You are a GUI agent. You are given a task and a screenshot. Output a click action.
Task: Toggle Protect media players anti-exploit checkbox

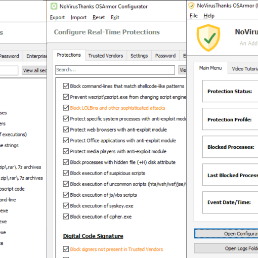[66, 151]
